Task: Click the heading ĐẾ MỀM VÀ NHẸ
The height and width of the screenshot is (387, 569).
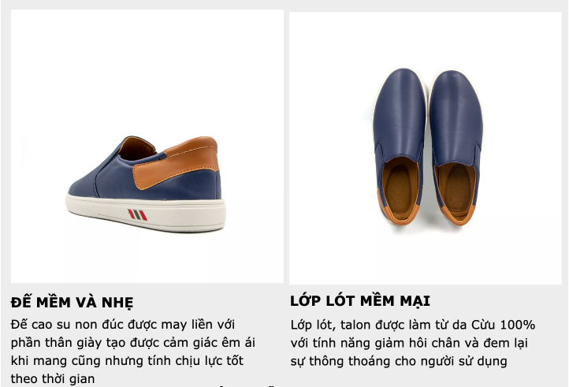Action: pos(72,302)
